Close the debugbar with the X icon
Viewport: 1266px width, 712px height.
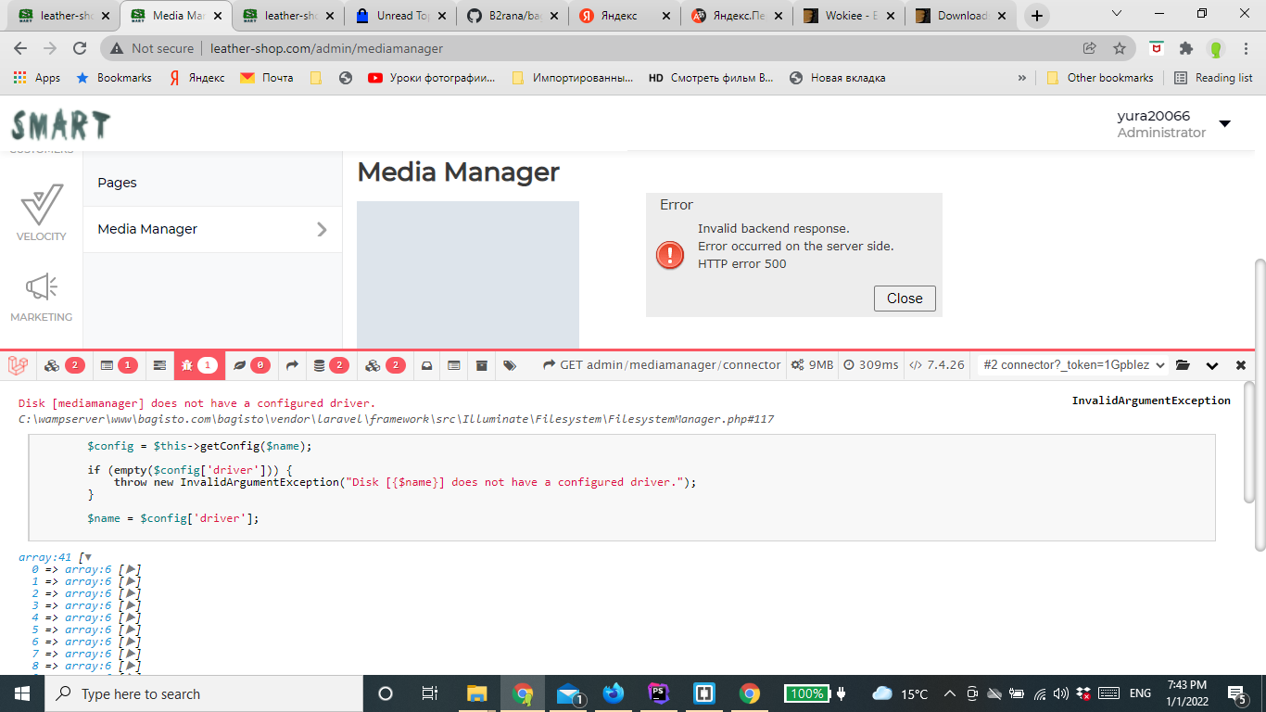click(1241, 365)
